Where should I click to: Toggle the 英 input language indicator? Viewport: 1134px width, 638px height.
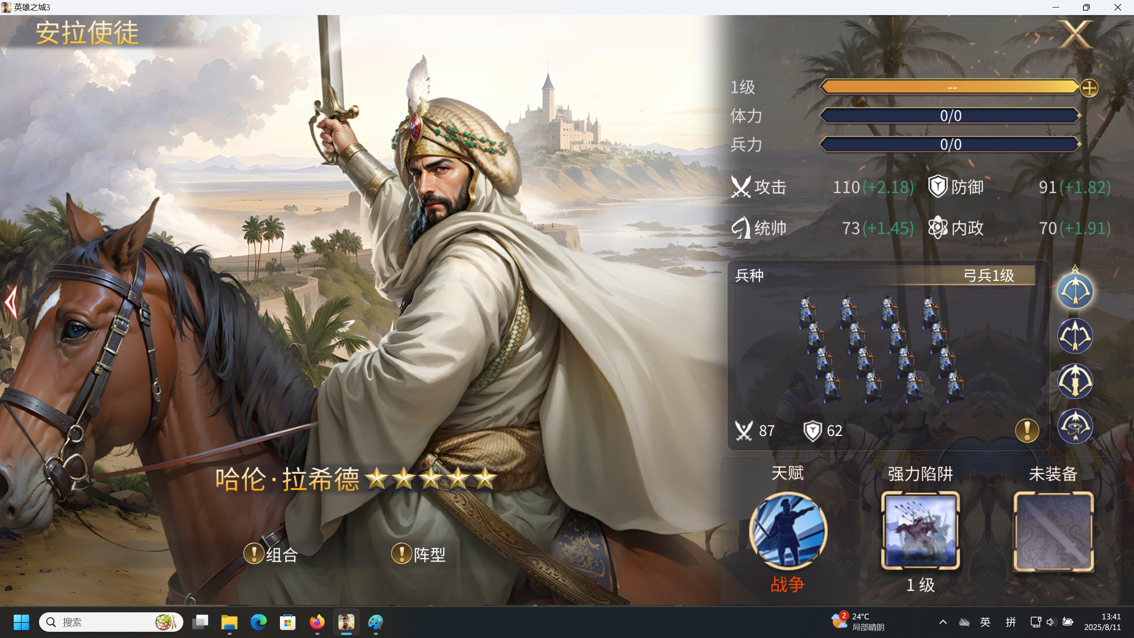tap(985, 622)
